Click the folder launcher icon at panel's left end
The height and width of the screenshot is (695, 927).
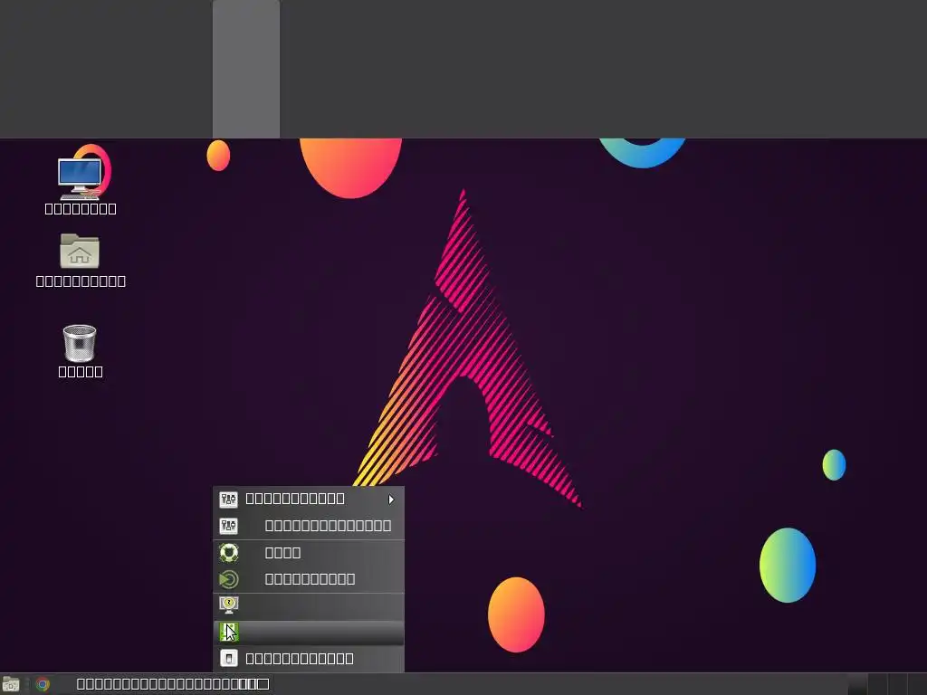click(x=11, y=684)
